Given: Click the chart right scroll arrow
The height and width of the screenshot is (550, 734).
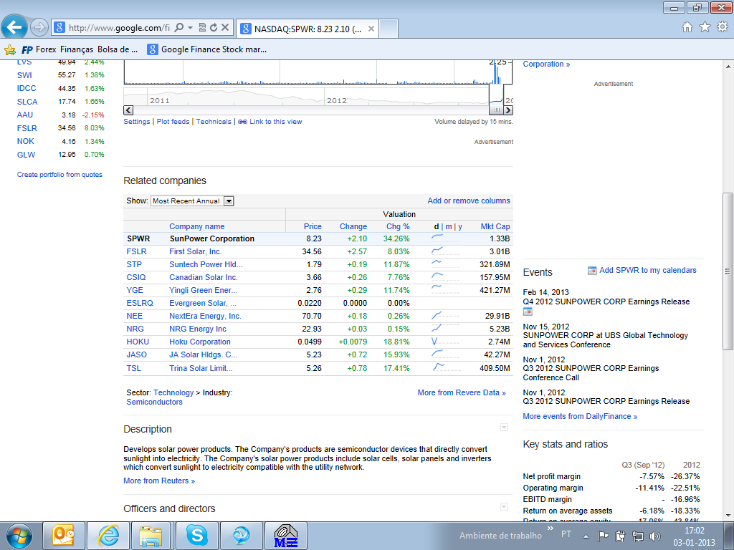Looking at the screenshot, I should (508, 110).
